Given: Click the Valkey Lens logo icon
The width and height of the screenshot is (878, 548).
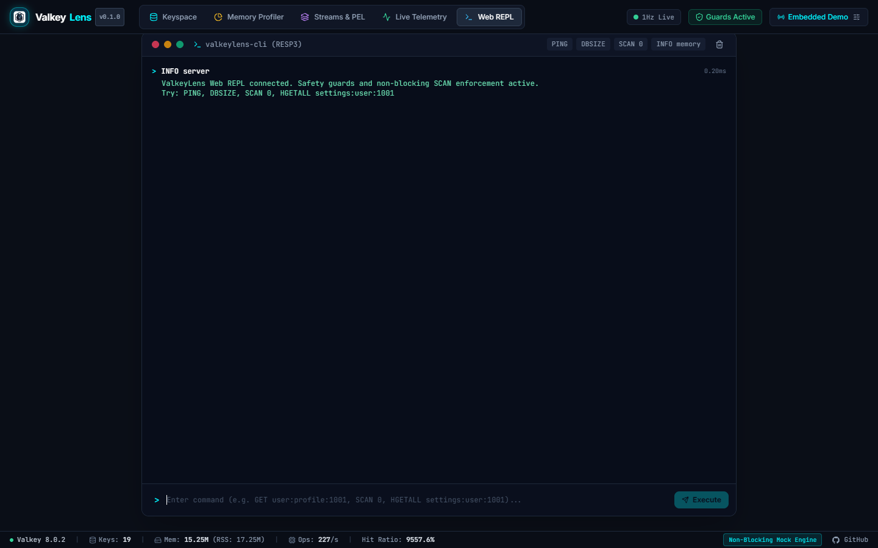Looking at the screenshot, I should coord(20,17).
